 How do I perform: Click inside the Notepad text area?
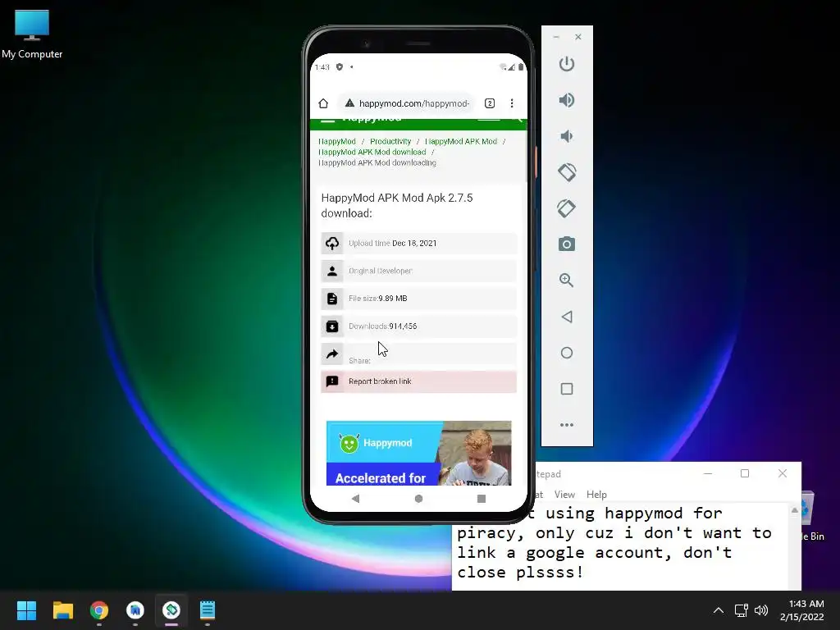coord(622,546)
